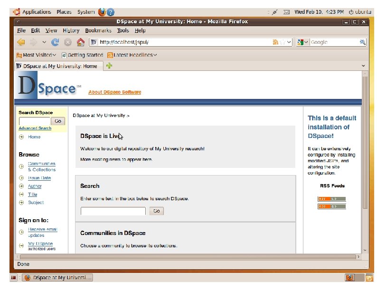Screen dimensions: 377x283
Task: Open the My DSpace link
Action: click(x=40, y=244)
